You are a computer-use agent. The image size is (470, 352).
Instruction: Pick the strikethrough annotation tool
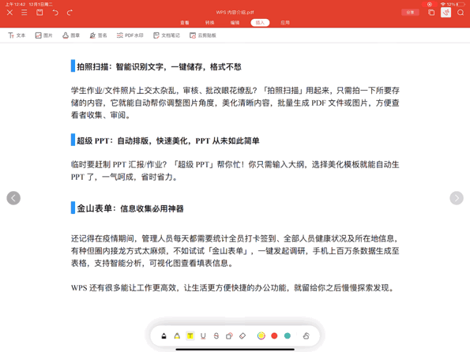[216, 336]
